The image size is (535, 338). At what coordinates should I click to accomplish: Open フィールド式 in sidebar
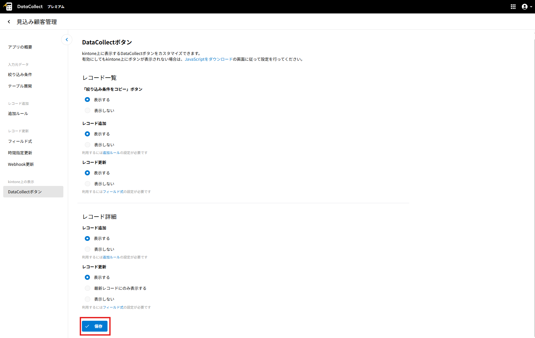click(20, 141)
